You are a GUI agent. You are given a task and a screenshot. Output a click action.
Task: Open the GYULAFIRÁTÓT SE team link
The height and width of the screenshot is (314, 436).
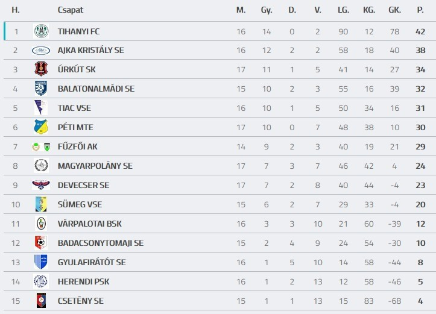point(92,262)
